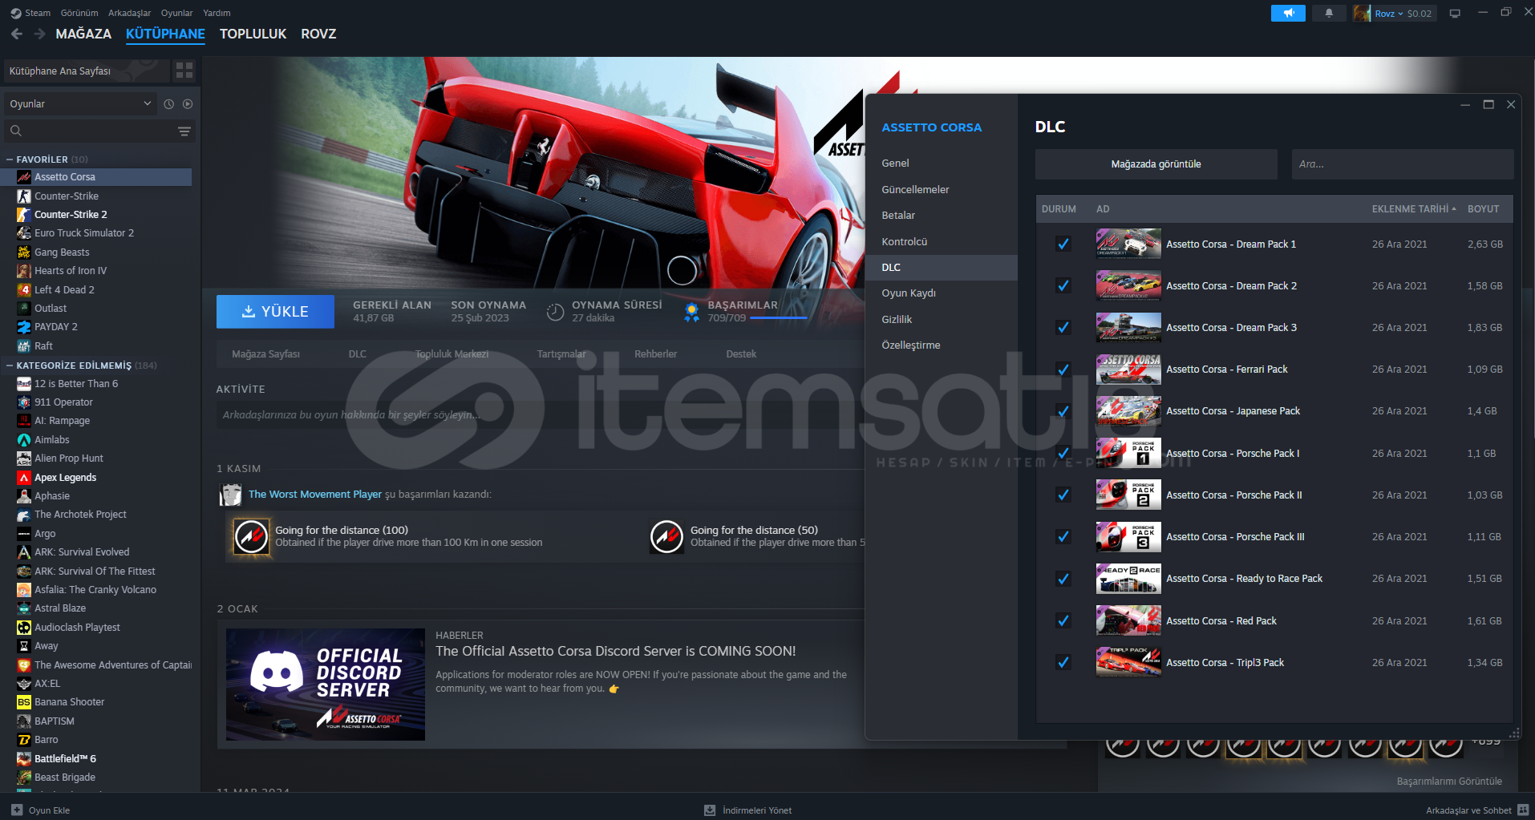The width and height of the screenshot is (1535, 820).
Task: Switch the library to grid view
Action: point(184,71)
